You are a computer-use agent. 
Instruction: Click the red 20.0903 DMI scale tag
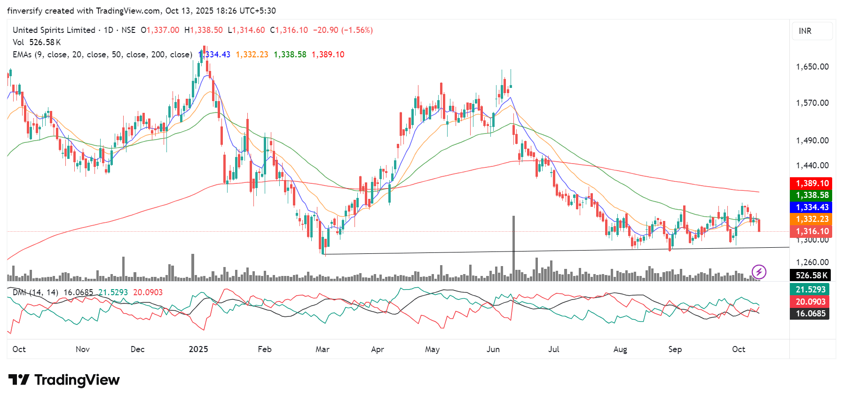tap(810, 302)
